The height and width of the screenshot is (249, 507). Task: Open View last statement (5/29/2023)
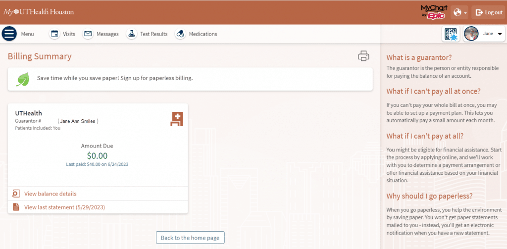64,207
